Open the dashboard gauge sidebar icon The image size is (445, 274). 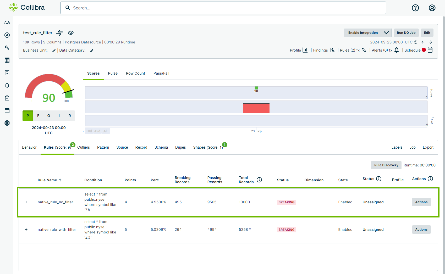(x=7, y=23)
